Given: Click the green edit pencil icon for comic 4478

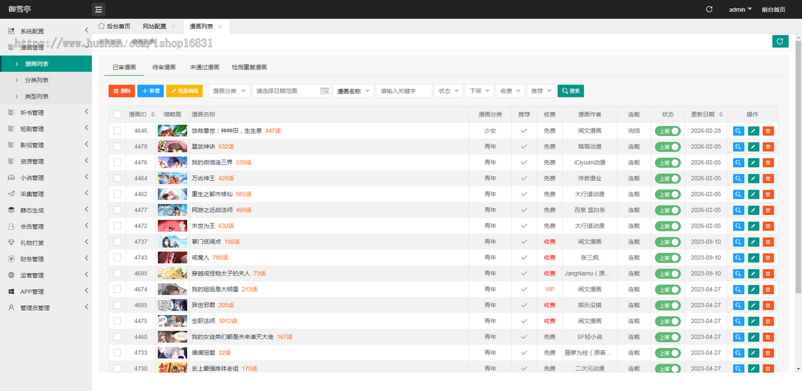Looking at the screenshot, I should click(753, 147).
